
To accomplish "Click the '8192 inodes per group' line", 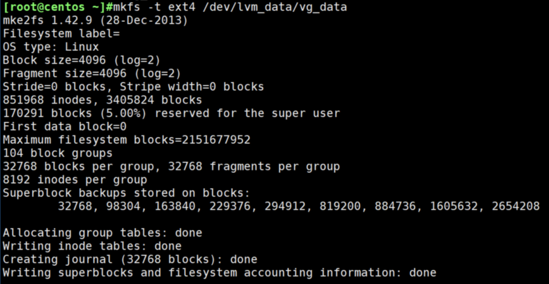I will click(x=75, y=180).
